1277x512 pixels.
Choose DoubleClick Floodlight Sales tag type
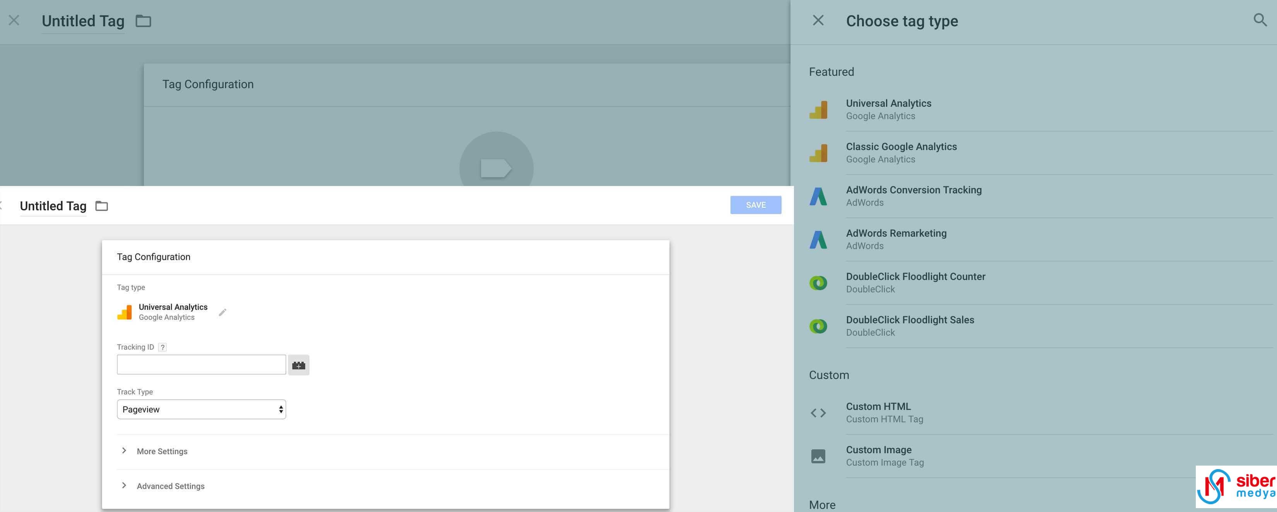click(1041, 326)
